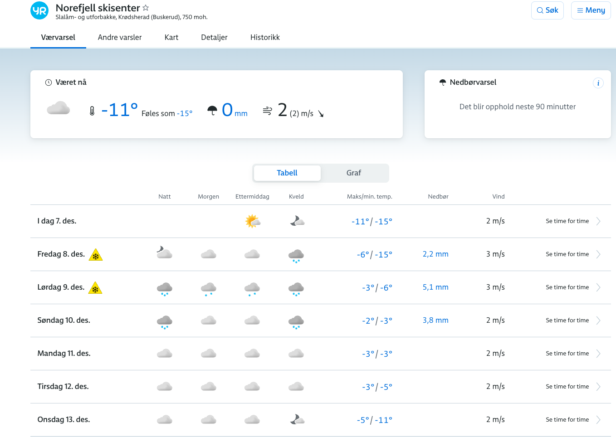Click the Norefjell skisenter heading
Viewport: 616px width, 437px height.
click(98, 8)
